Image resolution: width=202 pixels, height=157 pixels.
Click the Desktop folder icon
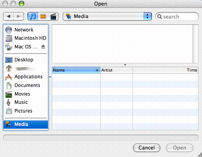click(9, 60)
